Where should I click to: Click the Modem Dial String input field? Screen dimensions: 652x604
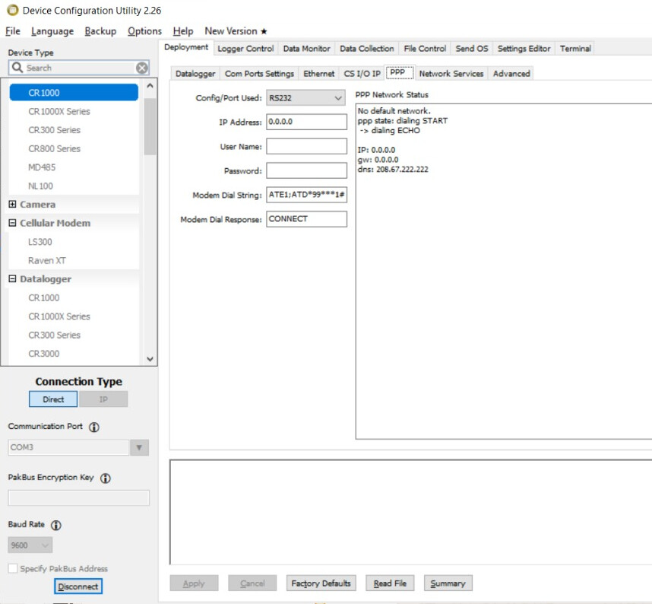click(306, 196)
